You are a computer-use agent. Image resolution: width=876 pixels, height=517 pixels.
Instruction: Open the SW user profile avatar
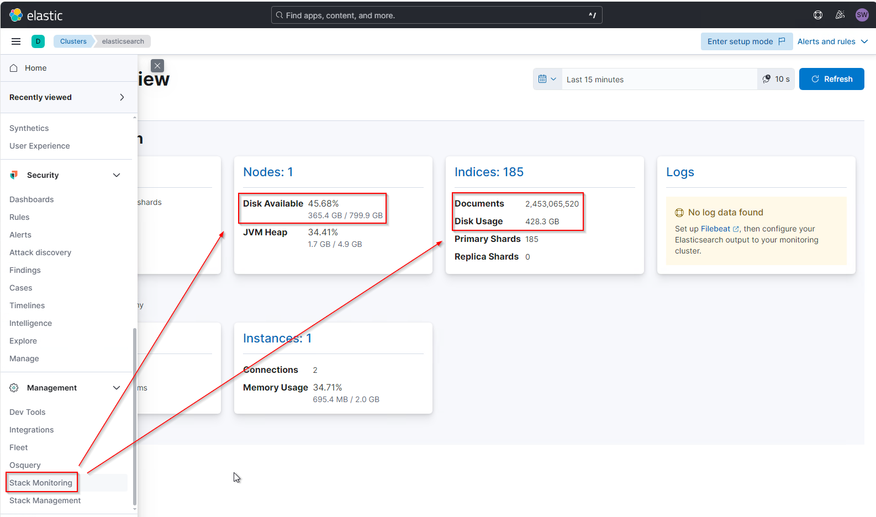862,15
